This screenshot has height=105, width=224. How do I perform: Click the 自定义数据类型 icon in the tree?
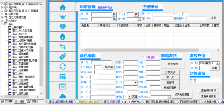point(6,17)
